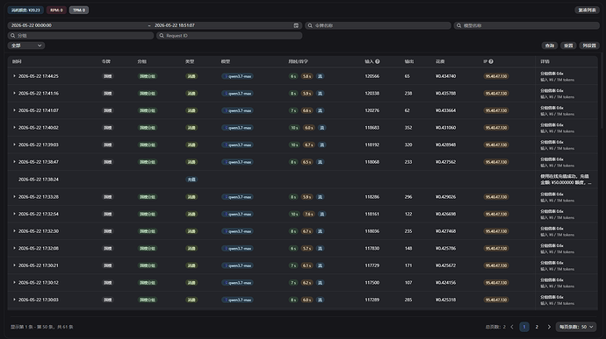Click the output count 148
Viewport: 606px width, 339px height.
tap(408, 249)
